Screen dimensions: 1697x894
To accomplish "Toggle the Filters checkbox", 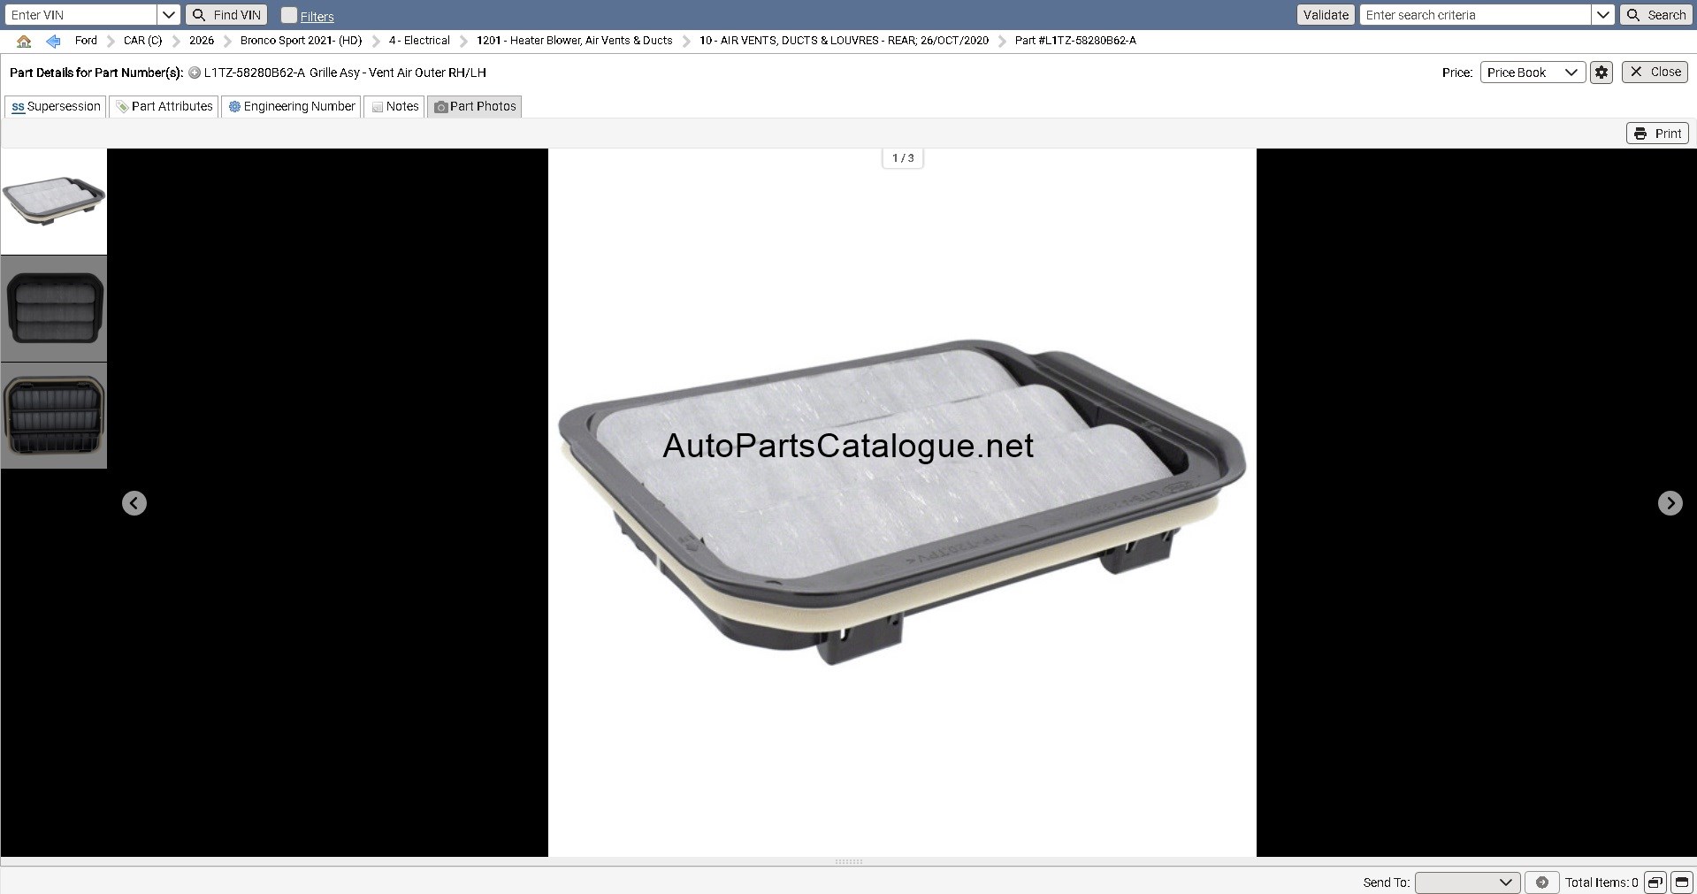I will click(x=289, y=15).
